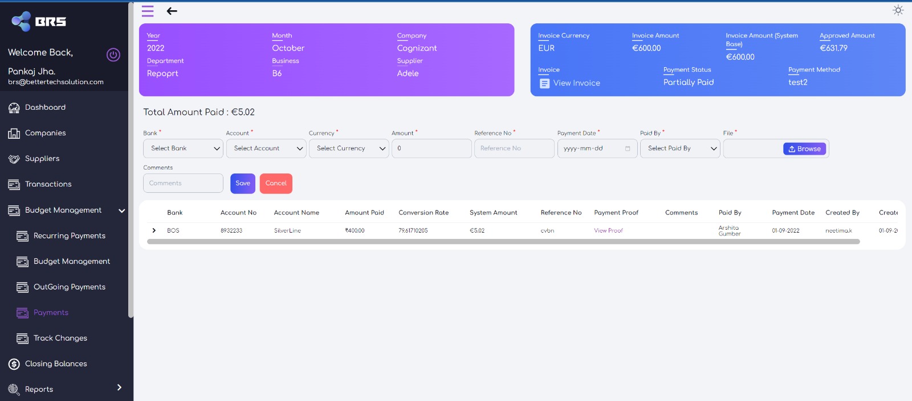
Task: Open the Select Bank dropdown
Action: (x=183, y=148)
